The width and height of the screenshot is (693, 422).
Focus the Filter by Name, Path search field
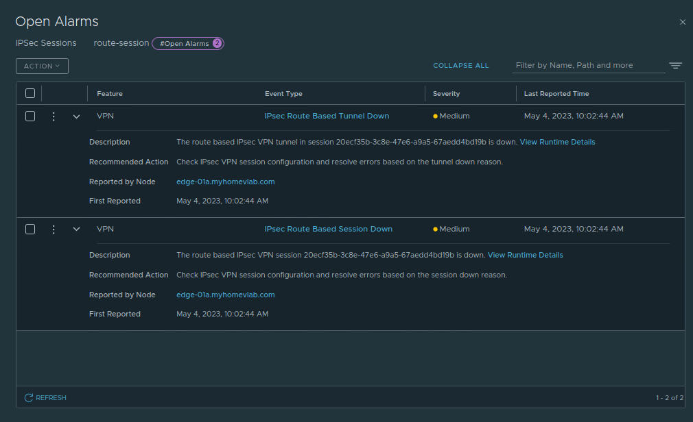point(588,66)
